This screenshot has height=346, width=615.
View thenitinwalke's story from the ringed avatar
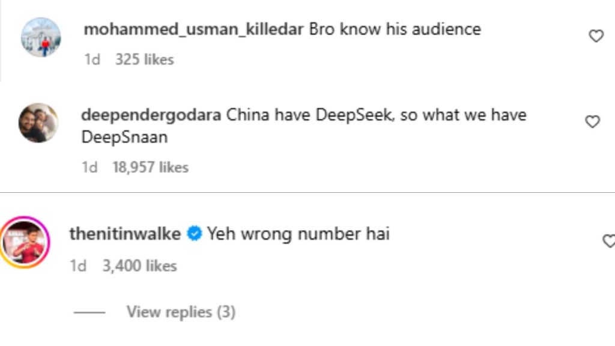click(25, 241)
